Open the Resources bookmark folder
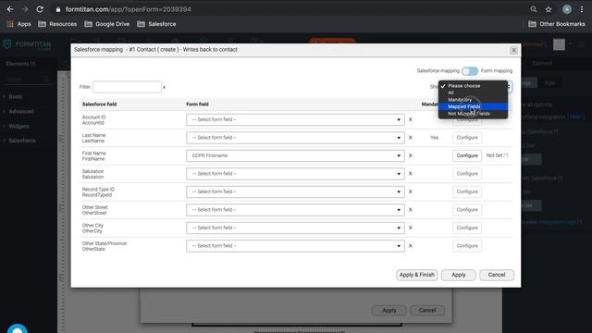Image resolution: width=592 pixels, height=333 pixels. pyautogui.click(x=57, y=24)
